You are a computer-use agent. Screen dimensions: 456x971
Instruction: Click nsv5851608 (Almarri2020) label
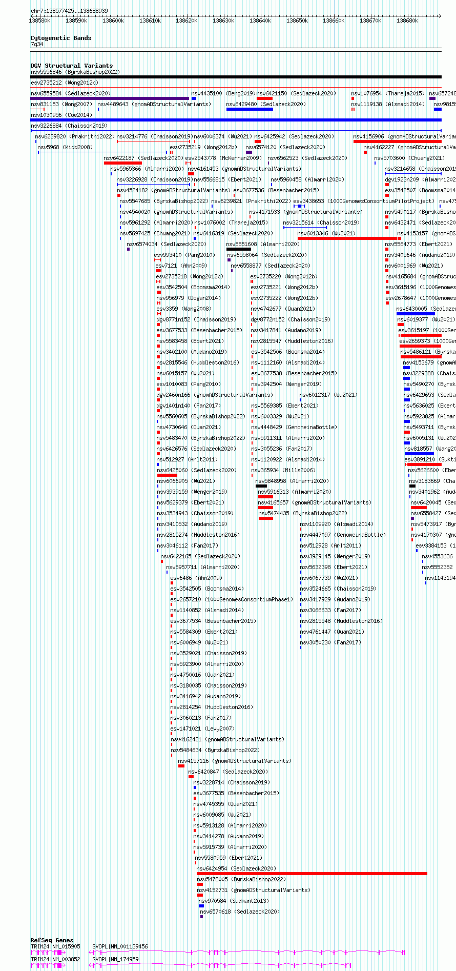point(263,245)
